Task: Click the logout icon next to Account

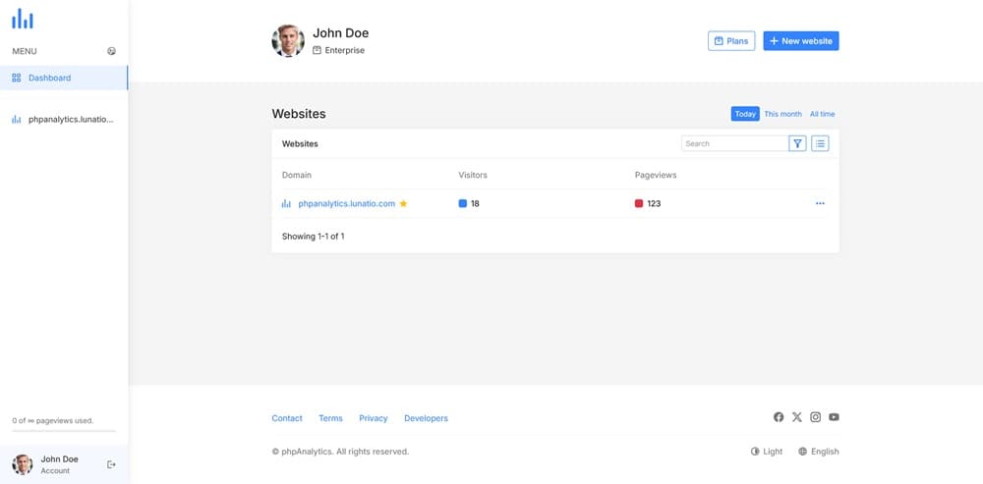Action: pyautogui.click(x=112, y=464)
